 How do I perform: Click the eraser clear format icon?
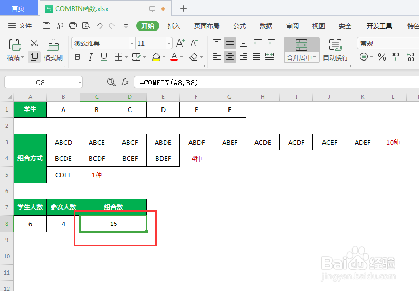pos(194,57)
